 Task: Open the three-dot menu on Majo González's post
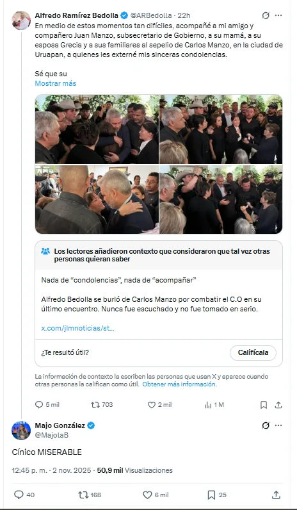pyautogui.click(x=278, y=425)
